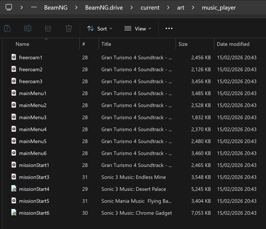Viewport: 266px width, 229px height.
Task: Click the mainMenu5 file name
Action: pos(33,141)
